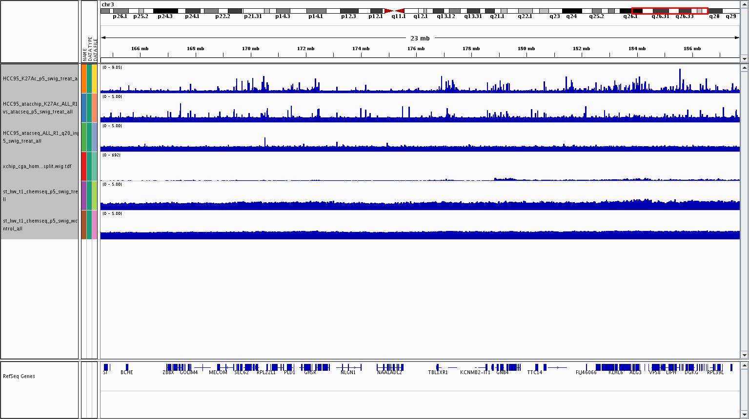Click the BCHE gene feature

point(127,367)
